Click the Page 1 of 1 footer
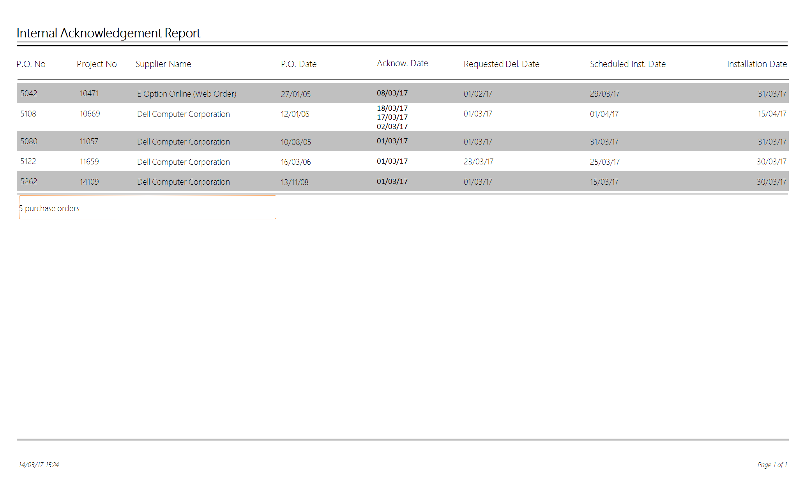This screenshot has height=492, width=811. 772,465
